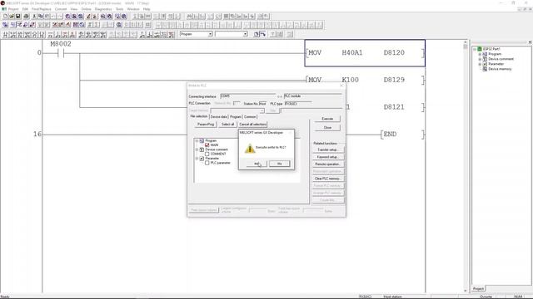Click the ladder editor vertical scrollbar

[x=466, y=166]
